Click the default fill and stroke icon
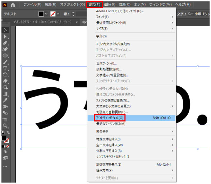 click(x=3, y=133)
